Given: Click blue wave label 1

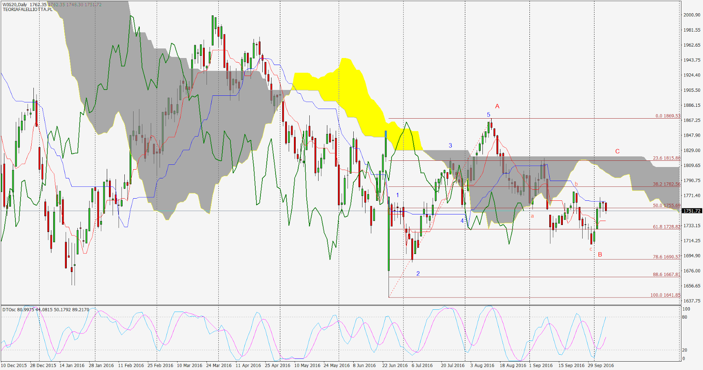Looking at the screenshot, I should click(x=398, y=195).
